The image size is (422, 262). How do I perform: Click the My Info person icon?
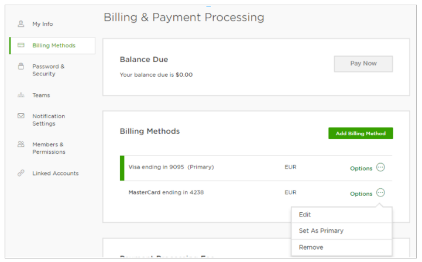click(21, 24)
